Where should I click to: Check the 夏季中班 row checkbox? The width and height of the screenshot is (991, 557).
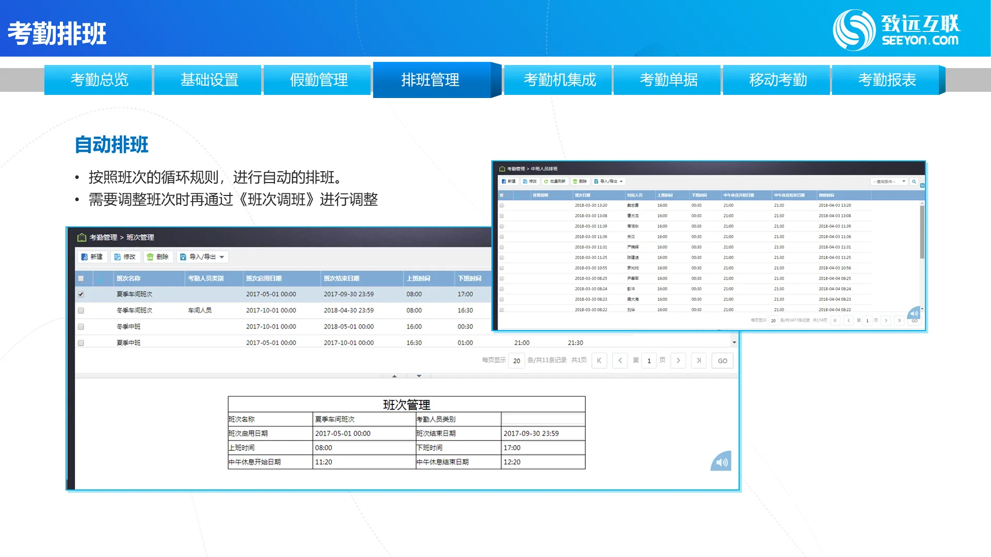[81, 342]
